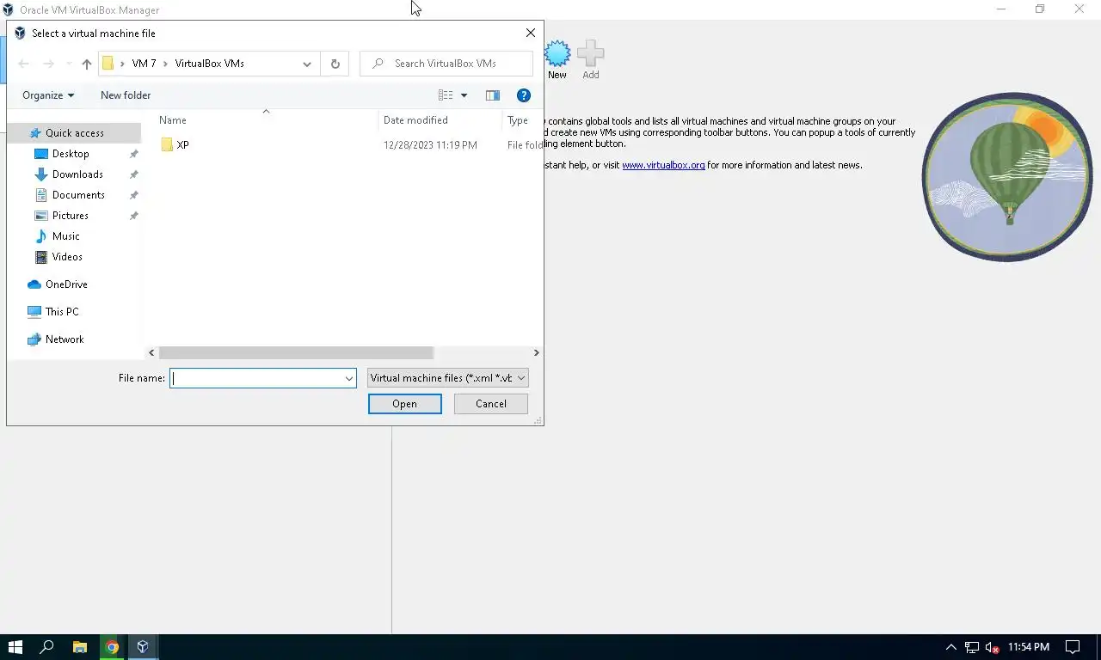Click the horizontal scrollbar thumb in file list

point(296,353)
